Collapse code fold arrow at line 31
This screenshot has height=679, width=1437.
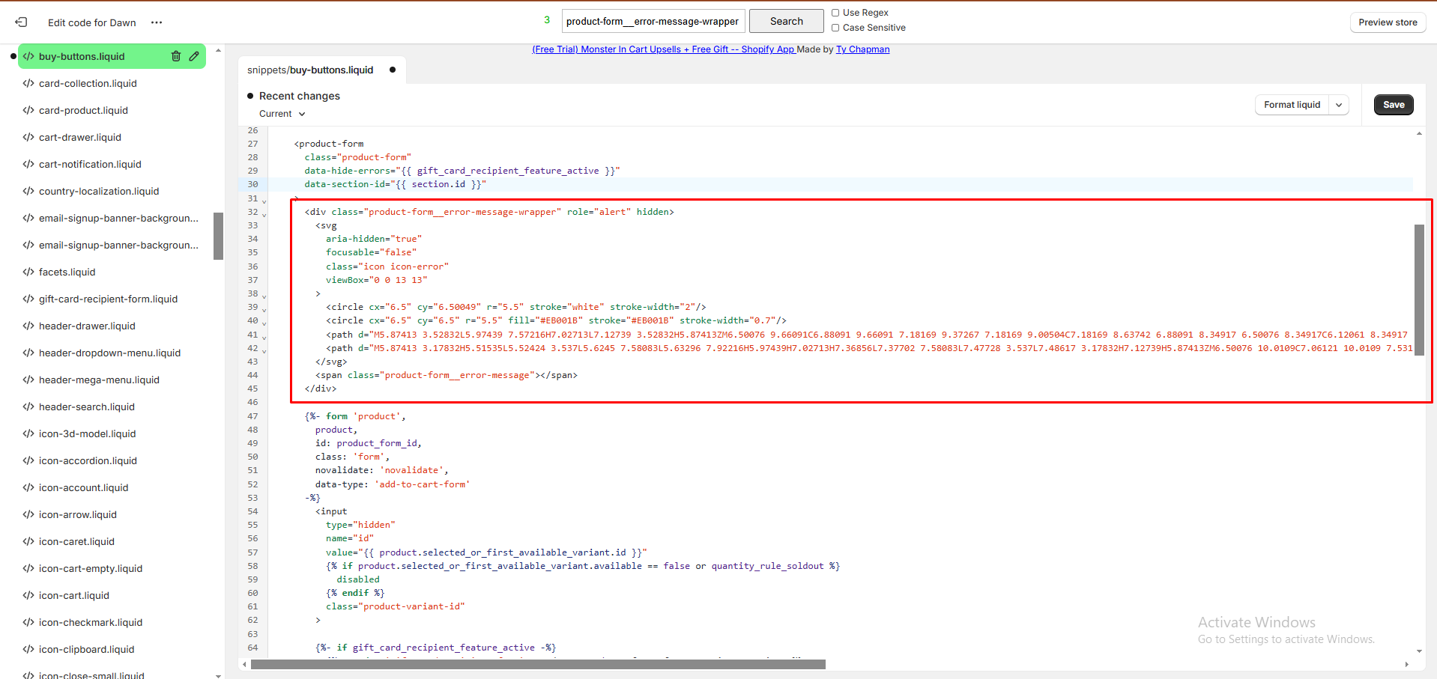tap(264, 201)
